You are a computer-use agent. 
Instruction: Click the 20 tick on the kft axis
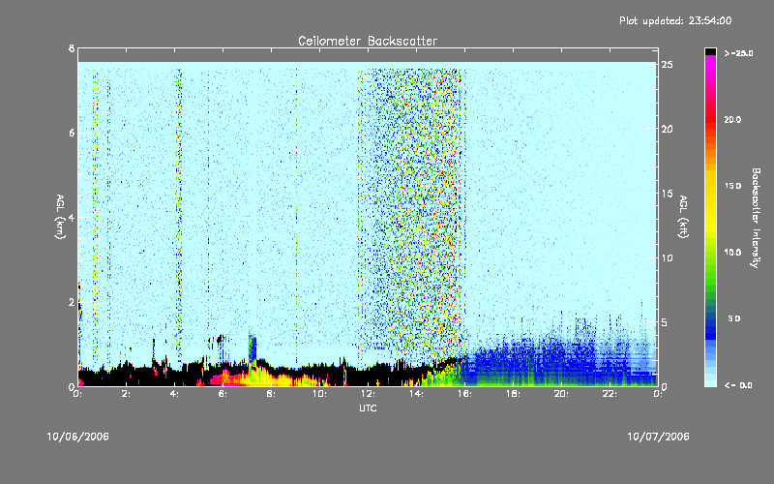(x=667, y=129)
